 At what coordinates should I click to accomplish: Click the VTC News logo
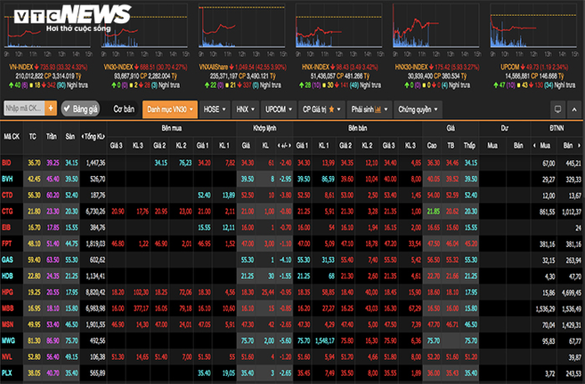pyautogui.click(x=67, y=18)
